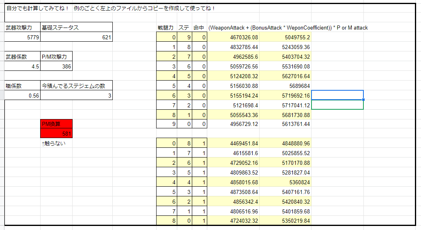Click the ↑触らない note

54,143
